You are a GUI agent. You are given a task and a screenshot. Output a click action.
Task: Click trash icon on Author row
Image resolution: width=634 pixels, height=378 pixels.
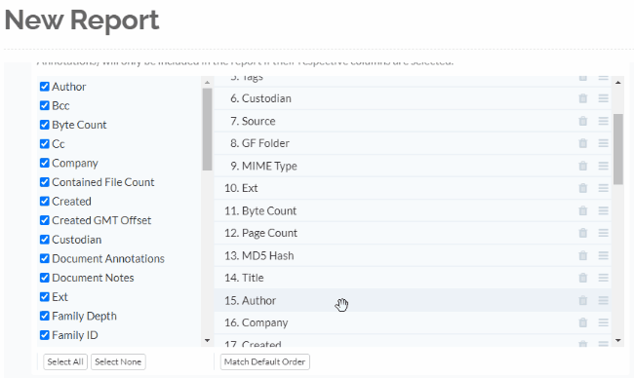click(582, 300)
